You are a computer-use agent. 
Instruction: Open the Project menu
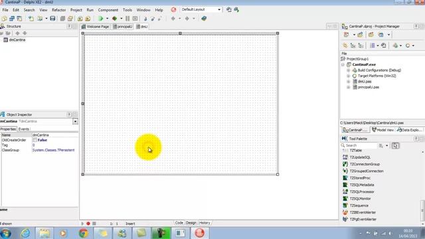(76, 10)
